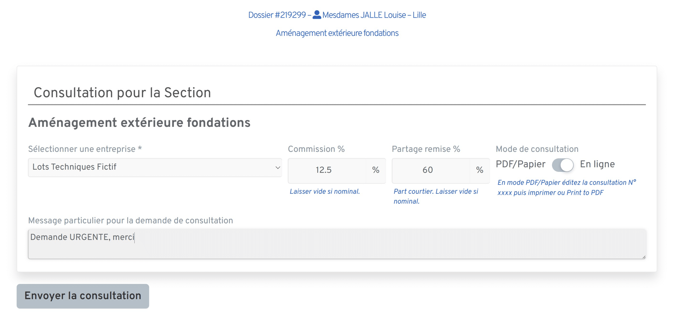Image resolution: width=676 pixels, height=315 pixels.
Task: Focus the Commission field containing 12.5
Action: (326, 171)
